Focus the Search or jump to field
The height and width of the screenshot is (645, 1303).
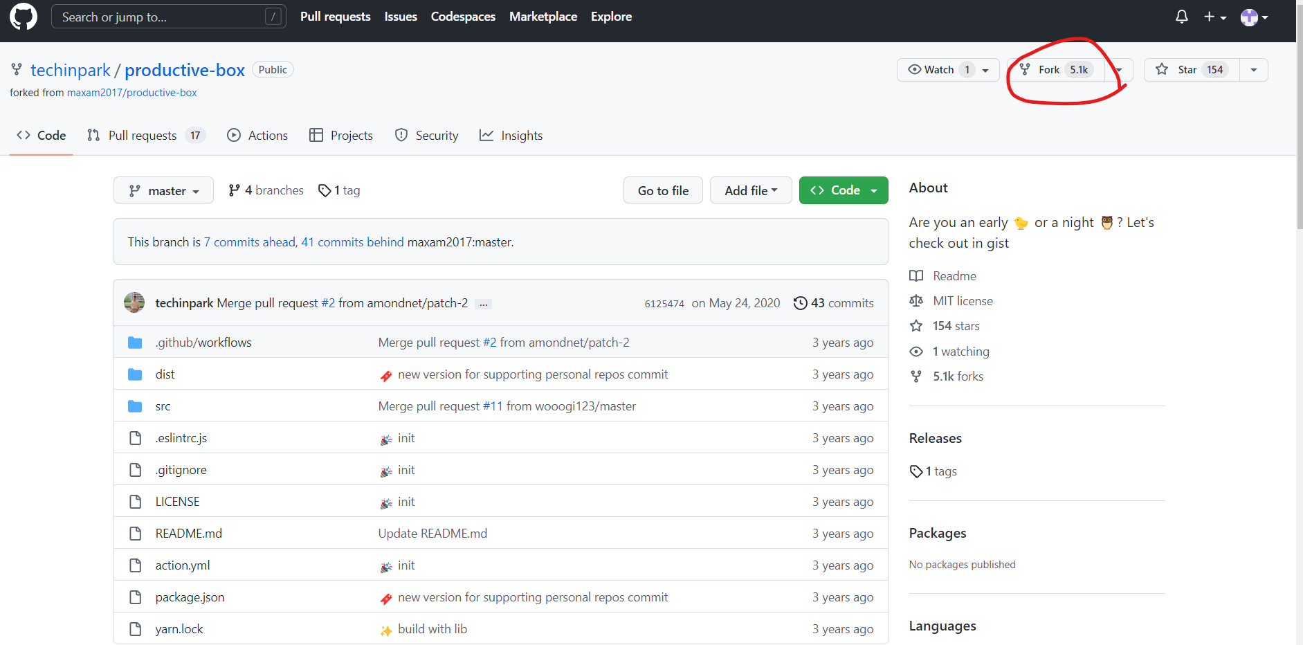169,17
